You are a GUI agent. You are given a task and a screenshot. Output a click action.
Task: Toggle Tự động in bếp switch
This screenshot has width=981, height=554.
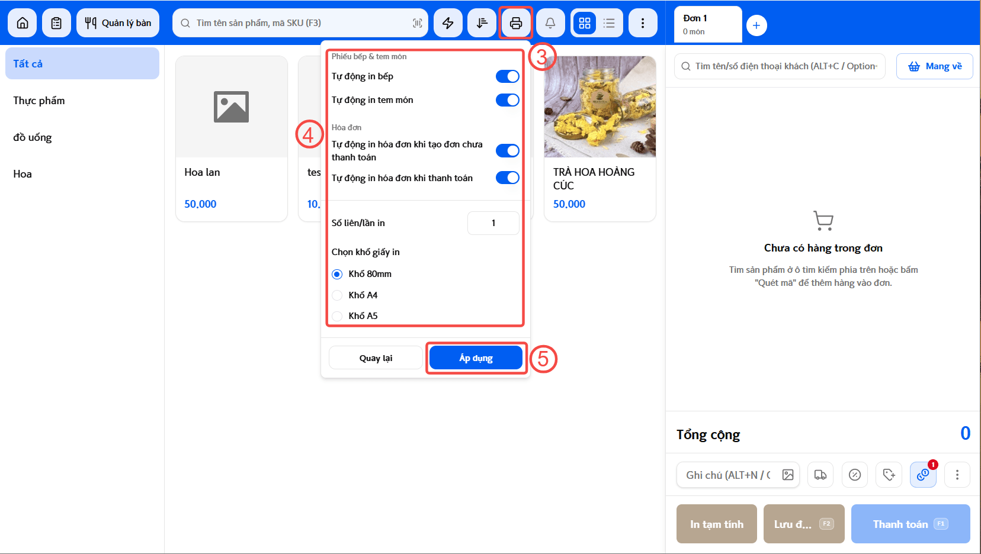pos(508,76)
